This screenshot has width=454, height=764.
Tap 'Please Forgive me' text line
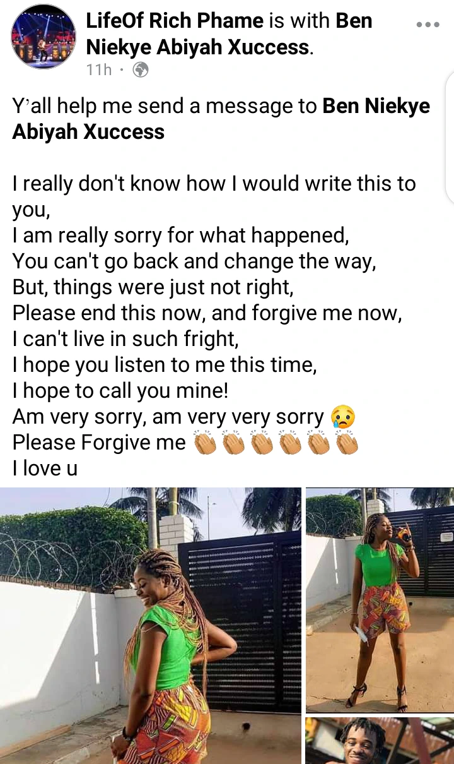99,443
